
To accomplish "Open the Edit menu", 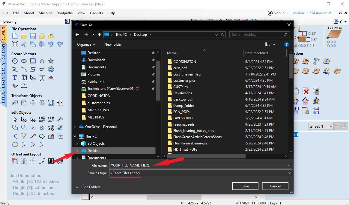I will (x=16, y=13).
